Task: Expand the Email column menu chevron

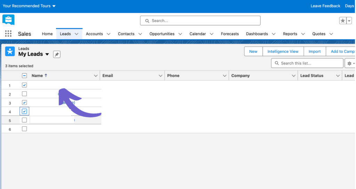Action: tap(161, 76)
